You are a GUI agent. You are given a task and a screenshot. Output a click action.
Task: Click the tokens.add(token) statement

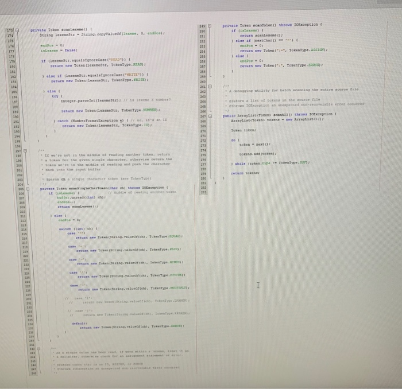click(258, 154)
